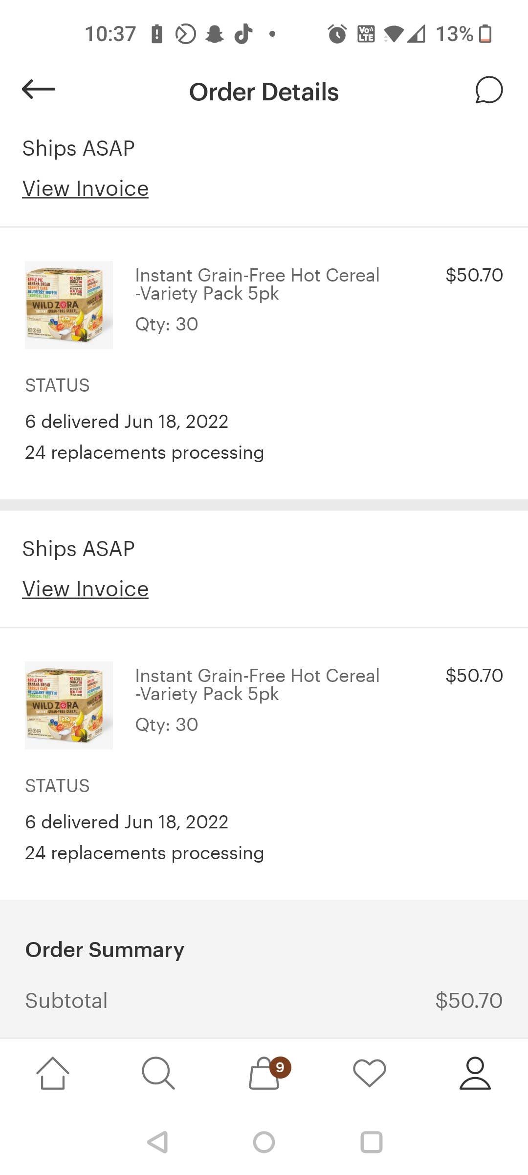The width and height of the screenshot is (528, 1175).
Task: Open the first View Invoice link
Action: coord(86,188)
